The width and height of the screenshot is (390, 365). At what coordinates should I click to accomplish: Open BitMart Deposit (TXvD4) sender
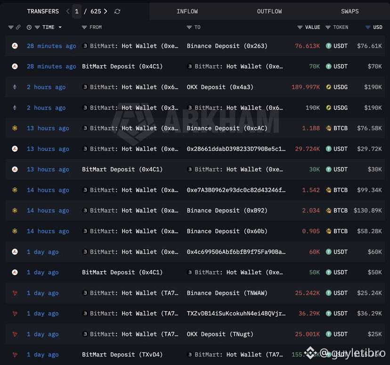[122, 355]
